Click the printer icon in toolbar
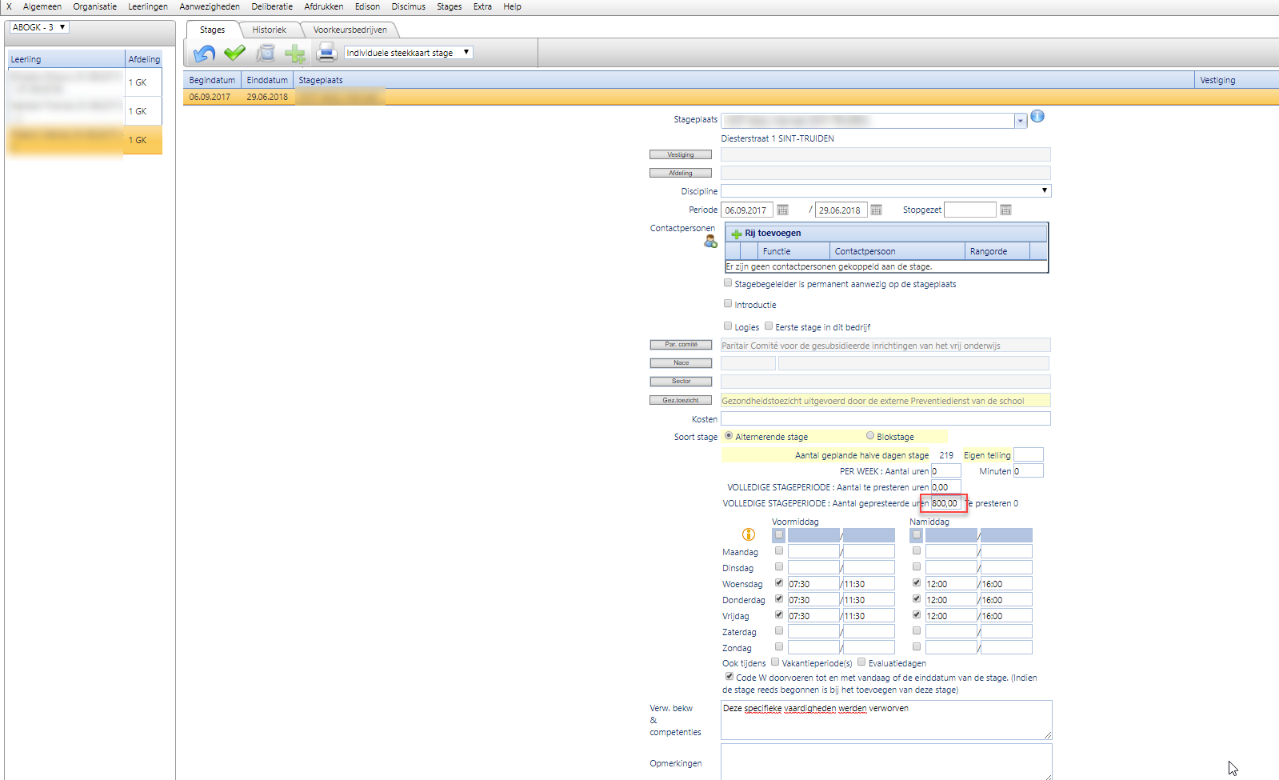The width and height of the screenshot is (1279, 780). 326,54
